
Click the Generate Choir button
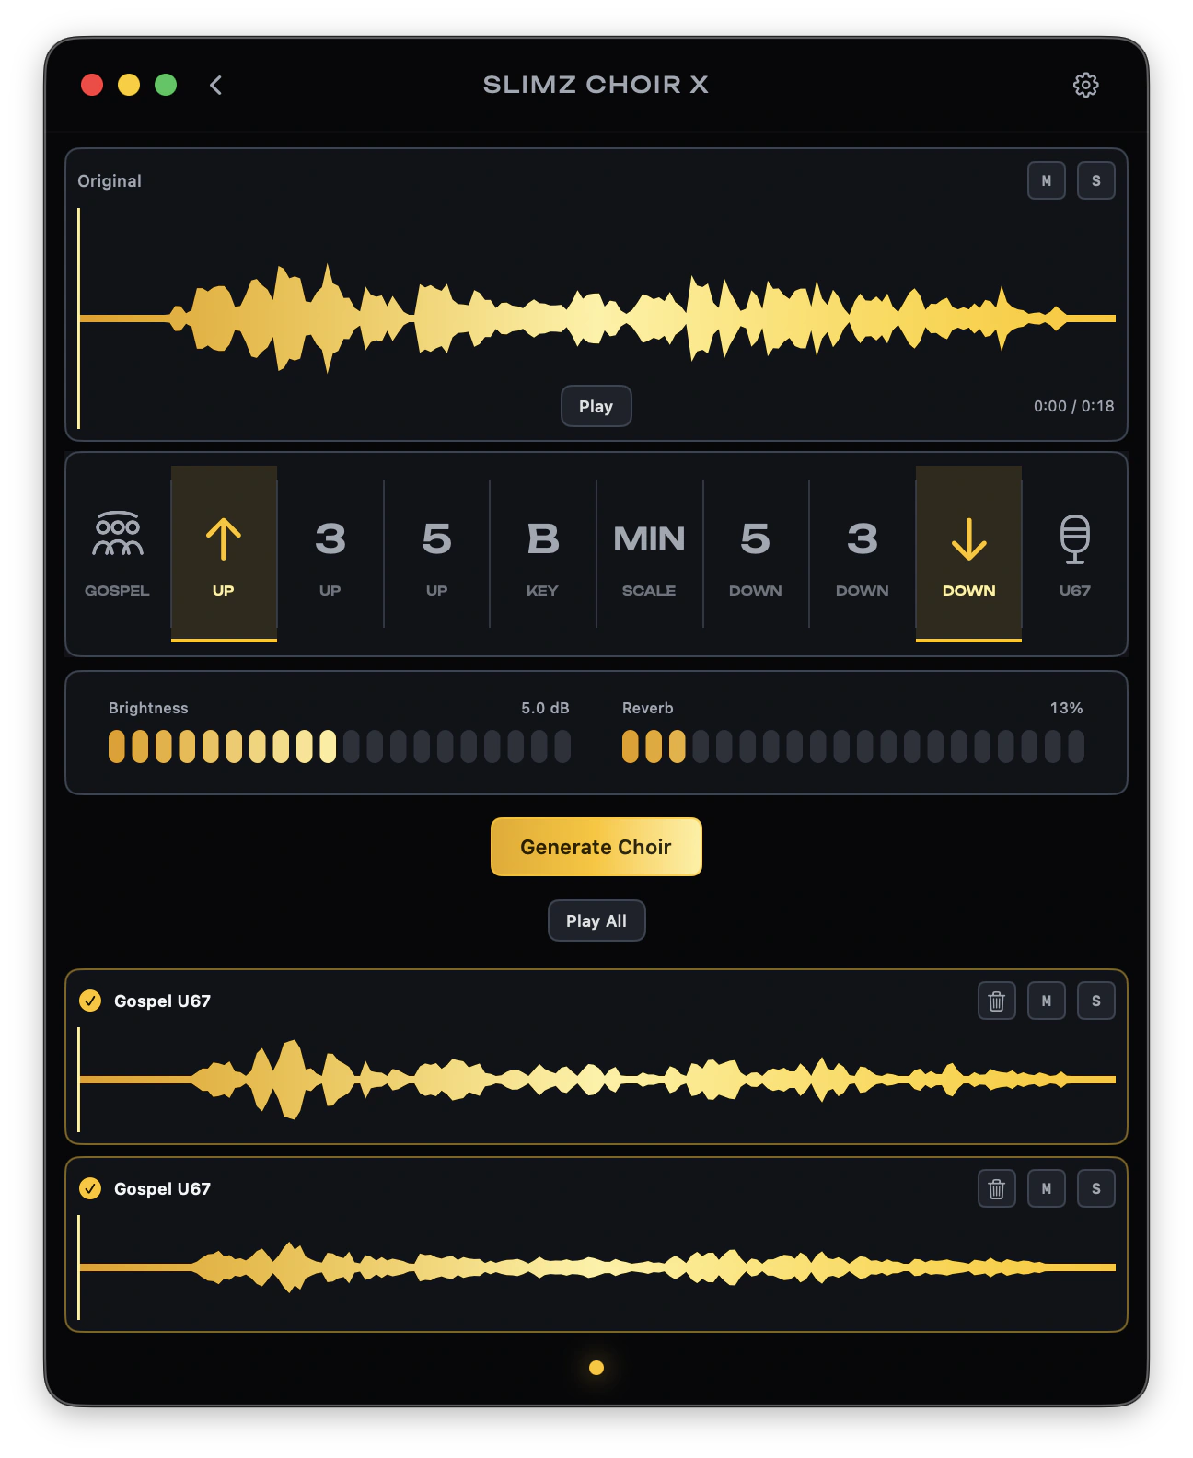[596, 847]
